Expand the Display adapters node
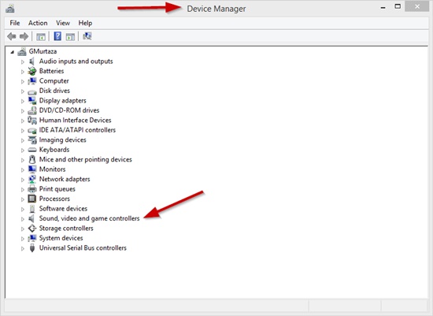The image size is (433, 316). coord(23,101)
